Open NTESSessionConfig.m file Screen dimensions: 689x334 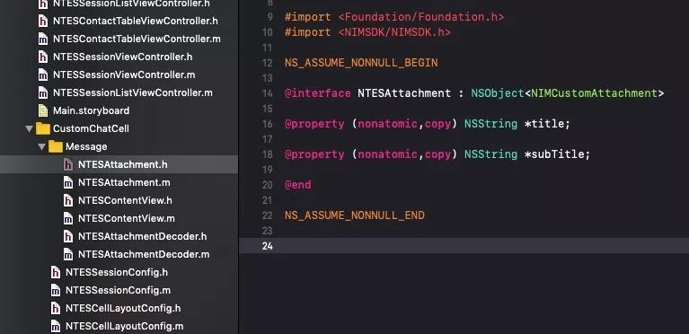pyautogui.click(x=118, y=291)
